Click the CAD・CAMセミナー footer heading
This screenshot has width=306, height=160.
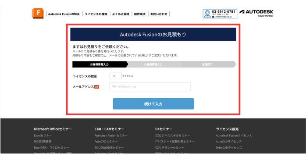point(110,129)
